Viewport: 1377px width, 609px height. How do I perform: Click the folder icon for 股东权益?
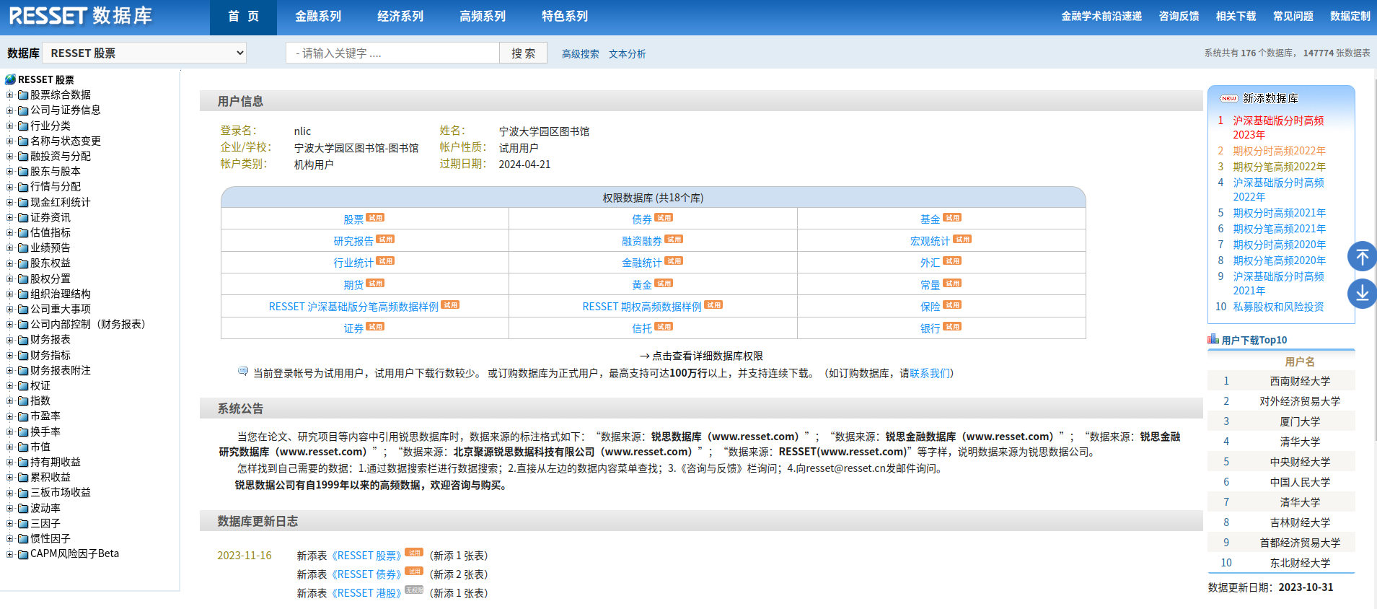pyautogui.click(x=23, y=263)
